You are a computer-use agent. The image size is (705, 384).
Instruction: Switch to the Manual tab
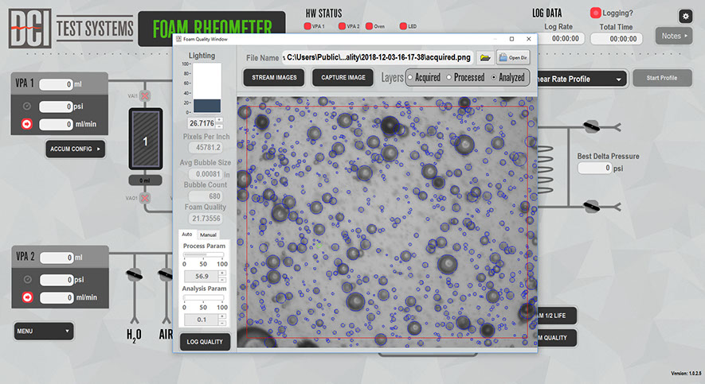pyautogui.click(x=208, y=235)
